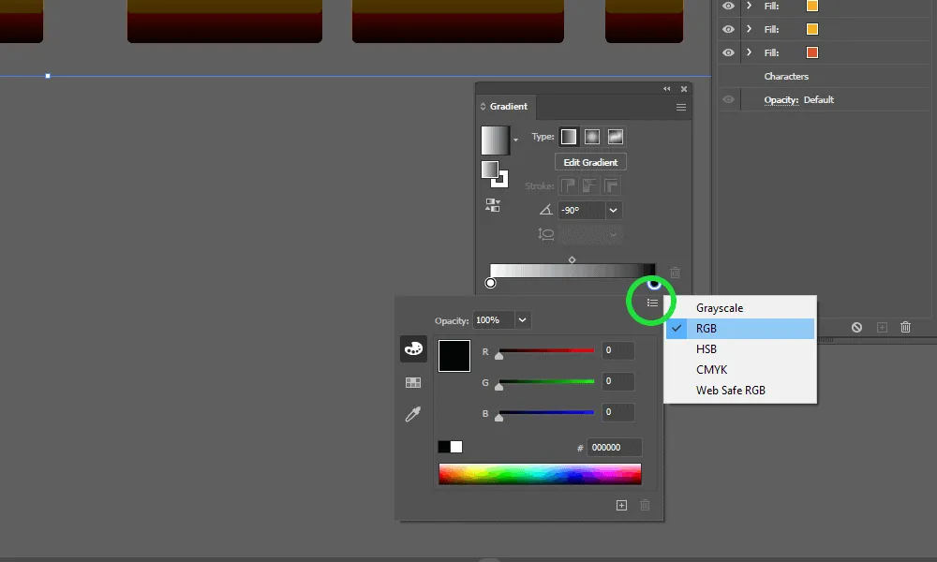
Task: Click the hex value field 000000
Action: [615, 448]
